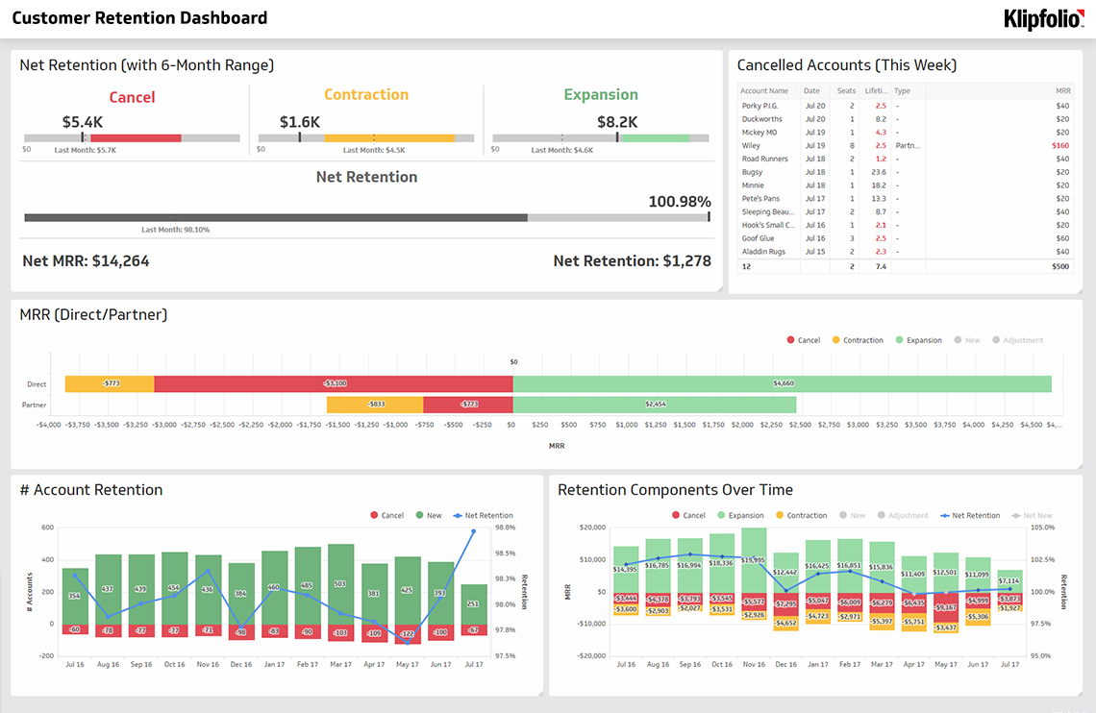This screenshot has height=713, width=1096.
Task: Click the Net MRR: $14,264 figure
Action: point(86,261)
